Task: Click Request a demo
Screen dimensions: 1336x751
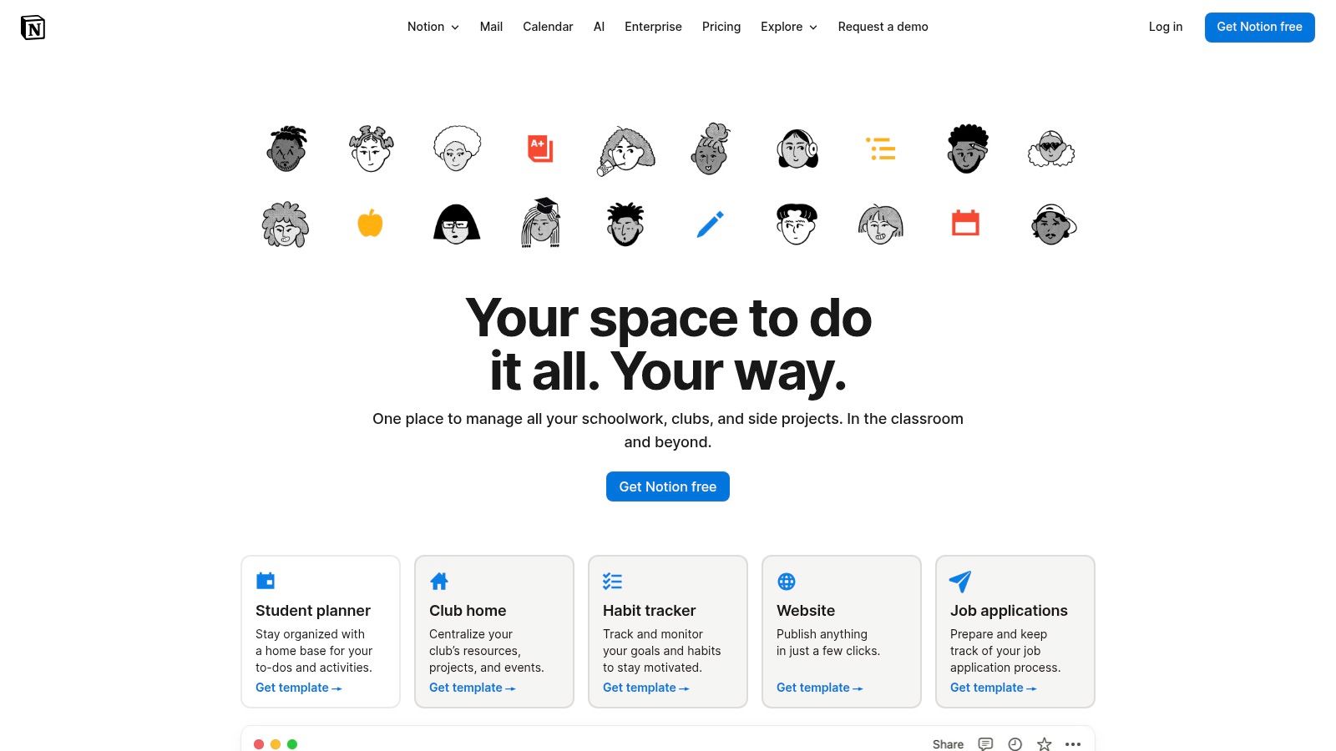Action: tap(883, 27)
